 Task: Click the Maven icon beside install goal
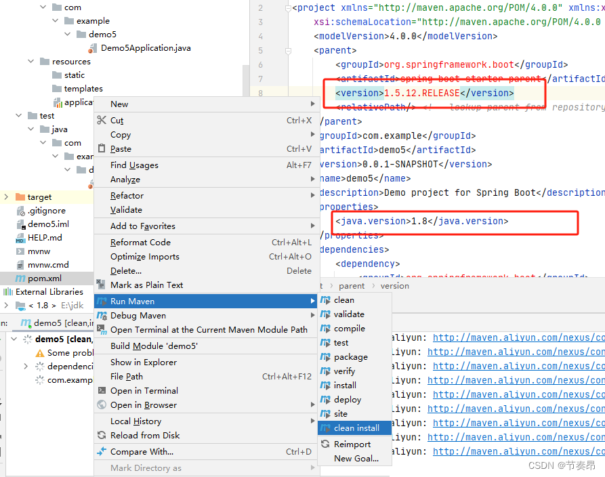point(325,385)
